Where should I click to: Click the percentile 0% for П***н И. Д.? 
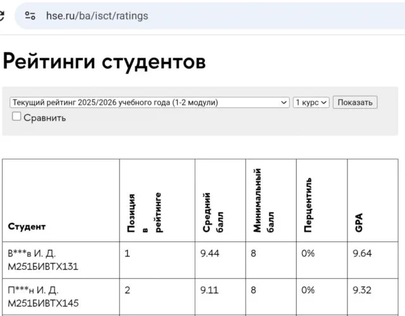tap(308, 290)
